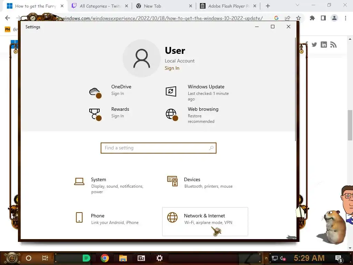Open Task View on the taskbar
Image resolution: width=353 pixels, height=265 pixels.
[x=45, y=258]
